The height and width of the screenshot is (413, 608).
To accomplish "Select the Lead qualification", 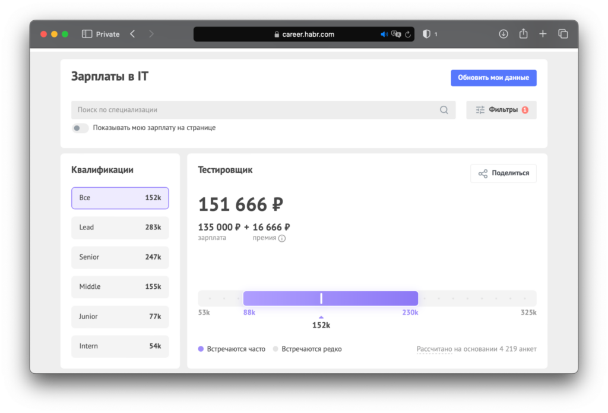I will tap(120, 228).
